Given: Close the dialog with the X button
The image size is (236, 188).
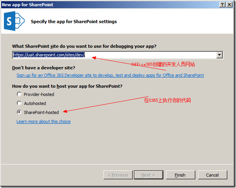Looking at the screenshot, I should [x=229, y=5].
